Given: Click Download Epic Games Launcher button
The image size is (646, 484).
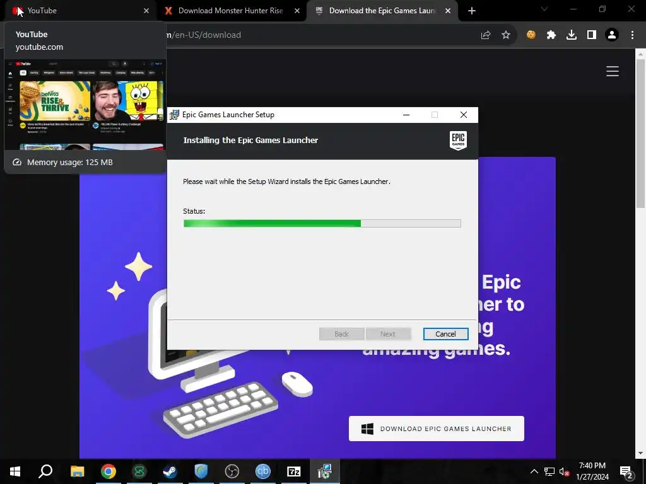Looking at the screenshot, I should coord(437,429).
